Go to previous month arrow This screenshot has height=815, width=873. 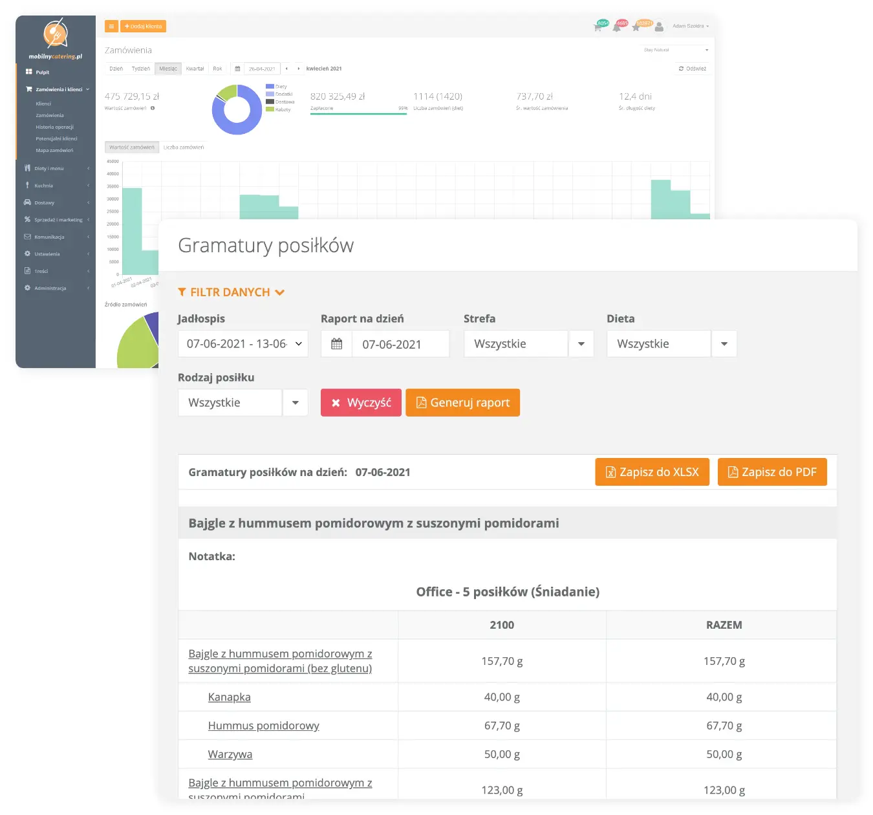[x=286, y=69]
